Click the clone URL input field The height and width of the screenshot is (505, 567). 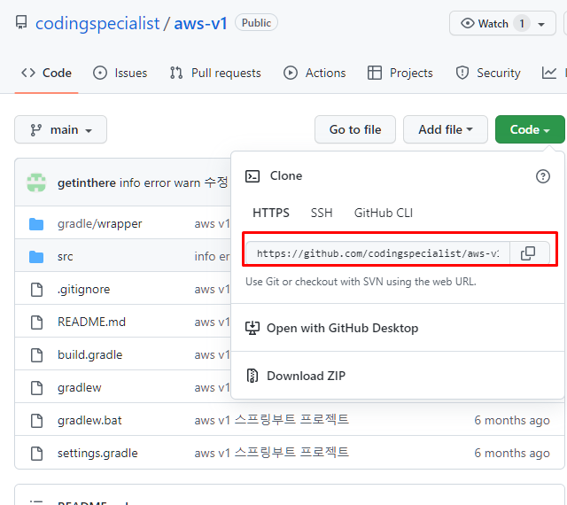(377, 253)
